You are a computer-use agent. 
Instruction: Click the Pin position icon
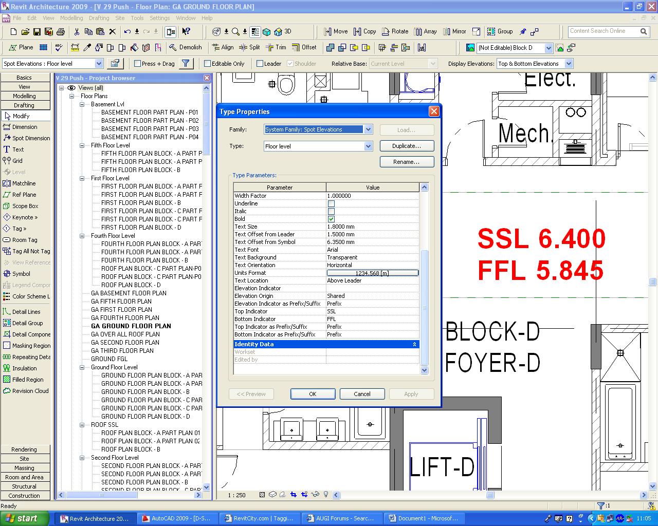click(523, 31)
